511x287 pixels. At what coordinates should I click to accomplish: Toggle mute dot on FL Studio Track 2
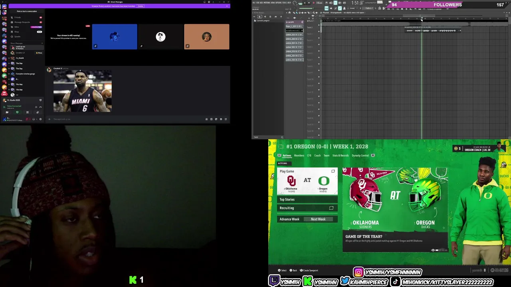319,31
